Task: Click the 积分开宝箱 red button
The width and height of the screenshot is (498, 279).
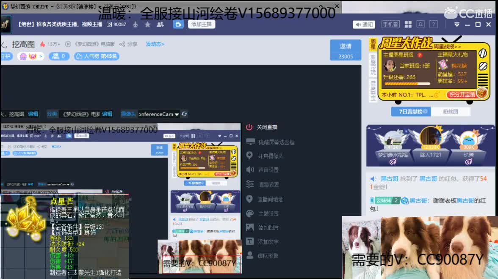Action: pos(462,94)
